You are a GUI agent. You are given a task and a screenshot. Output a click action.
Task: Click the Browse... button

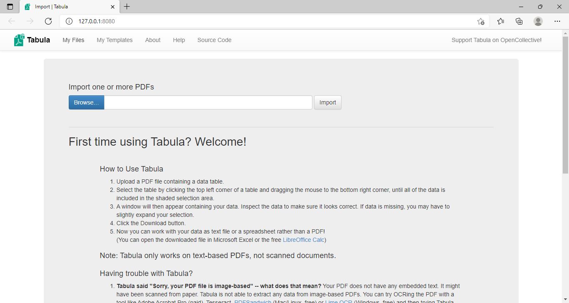(x=86, y=102)
